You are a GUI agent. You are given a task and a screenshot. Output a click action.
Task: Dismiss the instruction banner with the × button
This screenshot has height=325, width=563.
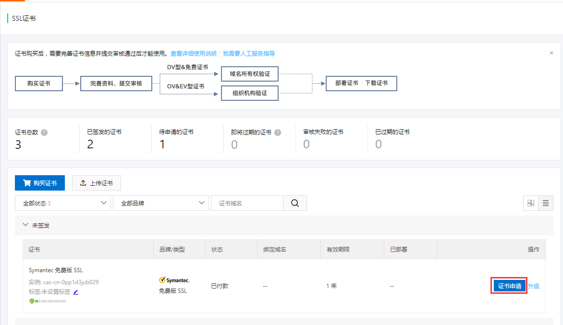tap(551, 53)
